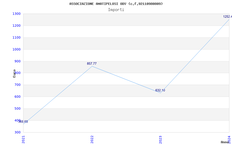The height and width of the screenshot is (145, 232).
Task: Select the 2022 x-axis label
Action: (x=92, y=139)
